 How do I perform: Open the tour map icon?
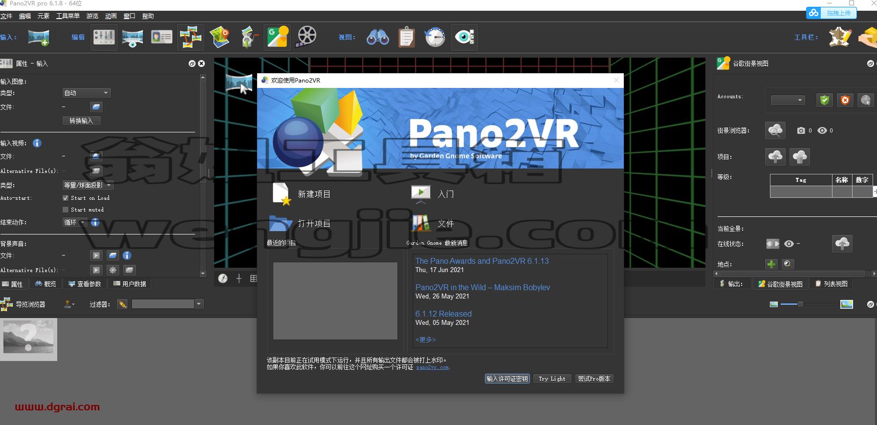click(x=219, y=37)
